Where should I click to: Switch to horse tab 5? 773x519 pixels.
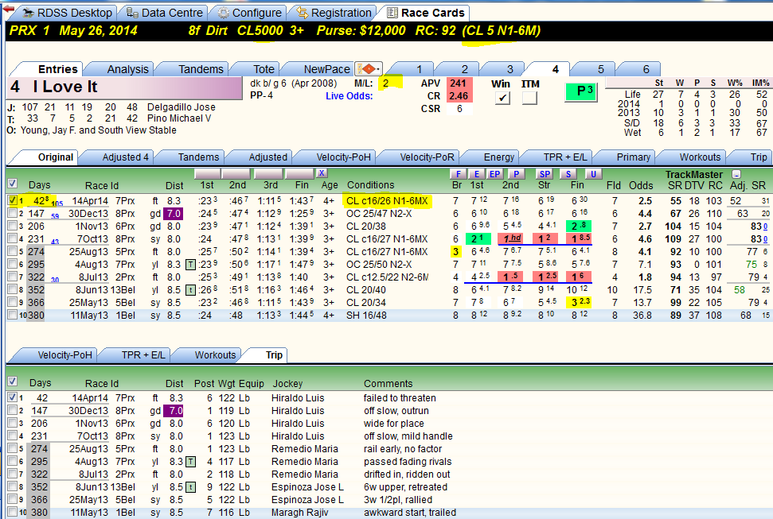600,69
